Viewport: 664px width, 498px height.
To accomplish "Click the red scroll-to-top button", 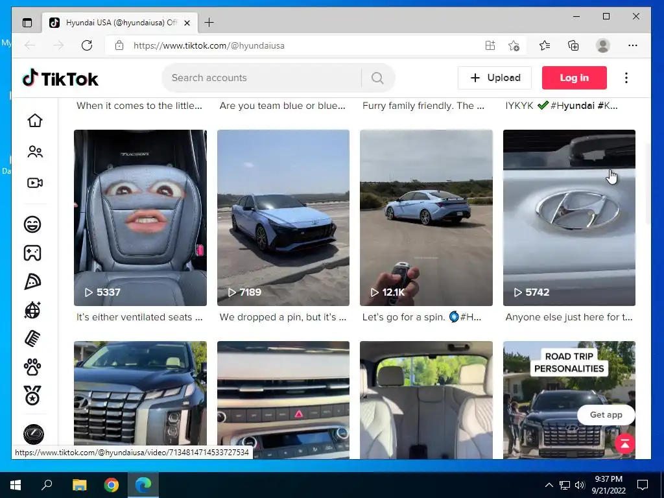I will click(624, 444).
